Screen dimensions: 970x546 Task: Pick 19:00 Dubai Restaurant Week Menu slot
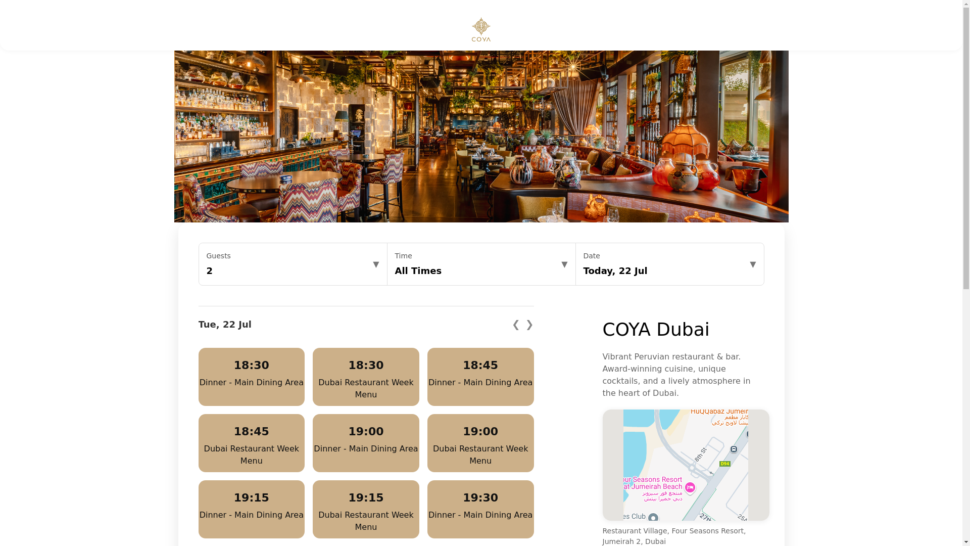point(480,443)
